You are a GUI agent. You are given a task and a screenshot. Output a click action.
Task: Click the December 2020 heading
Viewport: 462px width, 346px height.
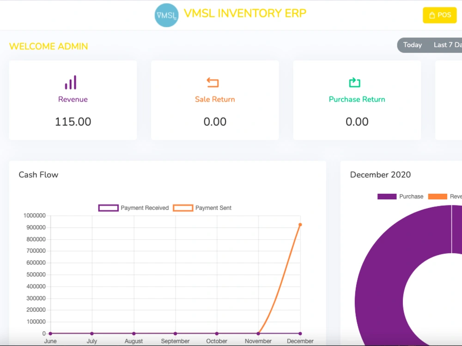point(380,175)
